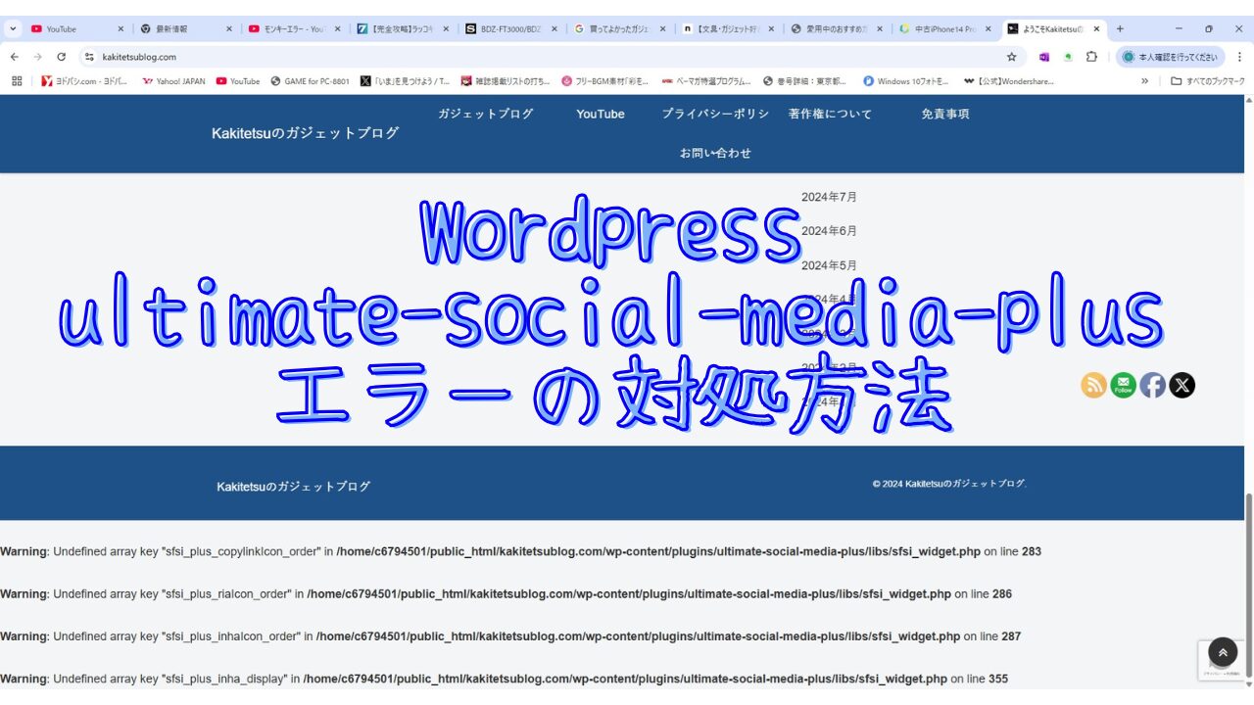Switch to the 最新情報 tab
Viewport: 1254px width, 705px height.
[183, 29]
